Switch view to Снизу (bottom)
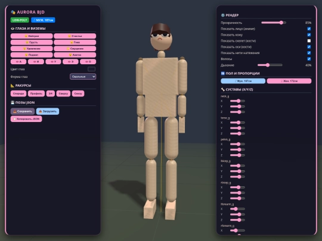 click(78, 93)
